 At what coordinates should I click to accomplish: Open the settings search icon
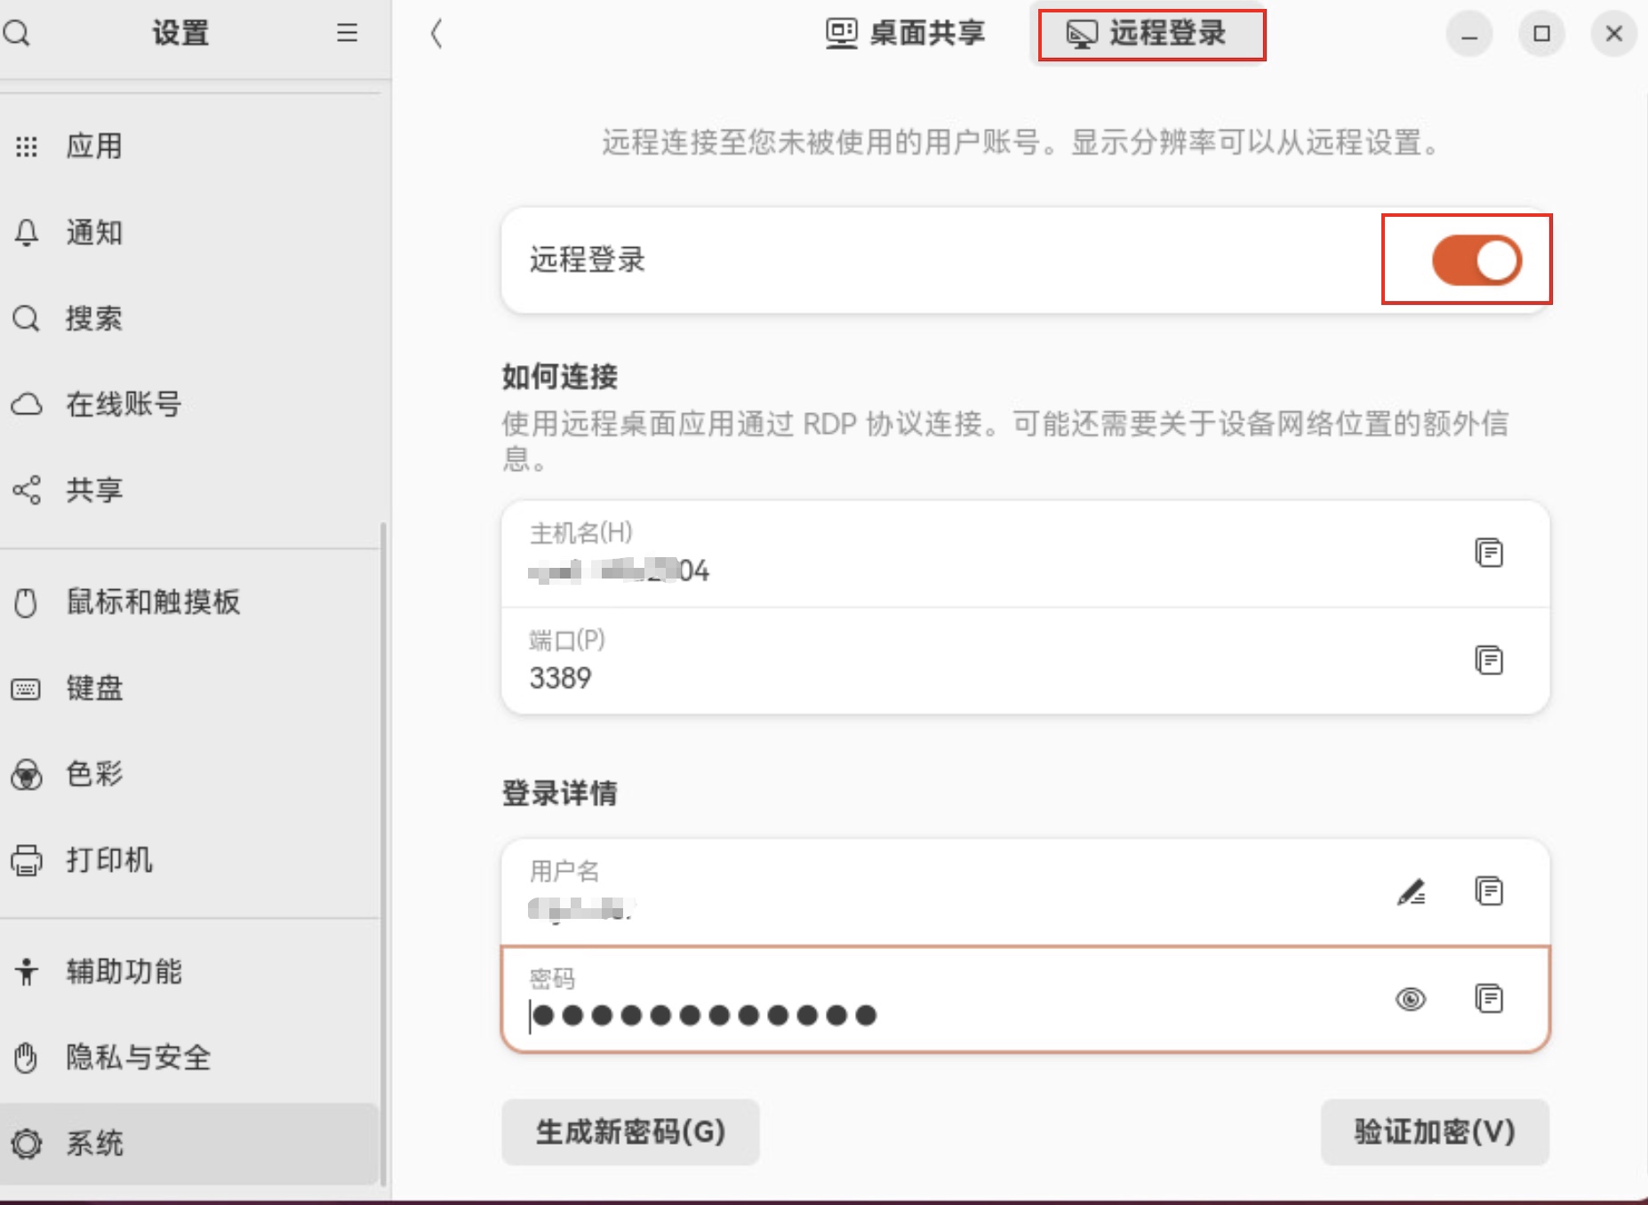[x=17, y=34]
